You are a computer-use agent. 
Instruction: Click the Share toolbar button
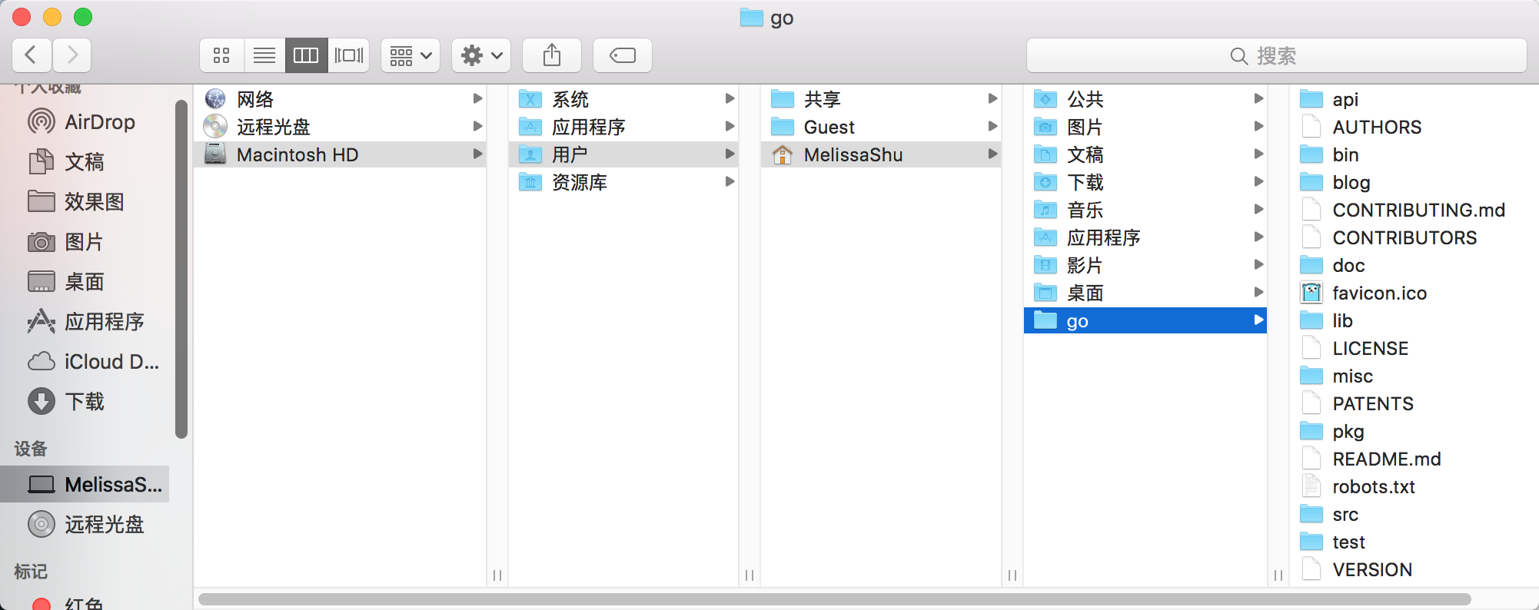[552, 55]
